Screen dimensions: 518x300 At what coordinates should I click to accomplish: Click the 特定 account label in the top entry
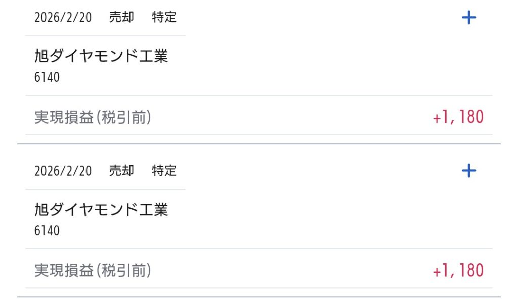[x=164, y=17]
